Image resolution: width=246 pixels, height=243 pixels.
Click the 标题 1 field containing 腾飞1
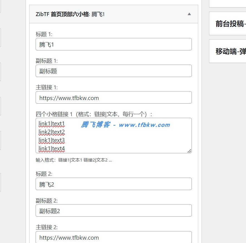pos(113,44)
